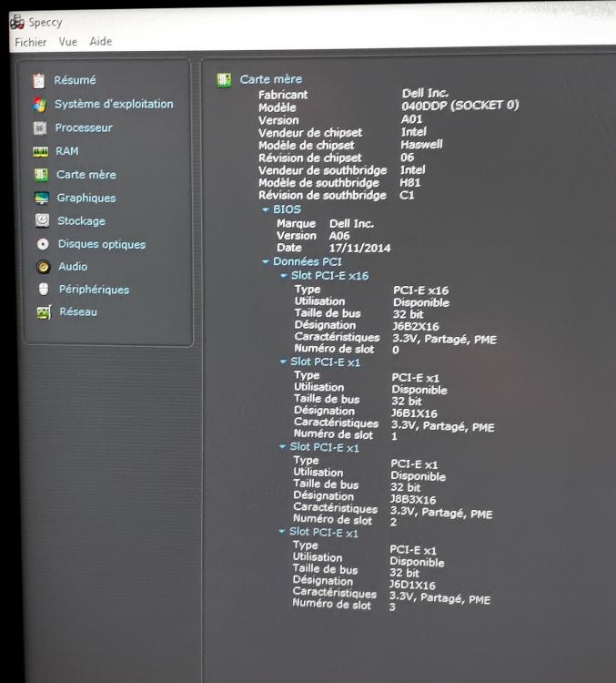Viewport: 616px width, 683px height.
Task: Click the Réseau network card icon
Action: [x=44, y=311]
